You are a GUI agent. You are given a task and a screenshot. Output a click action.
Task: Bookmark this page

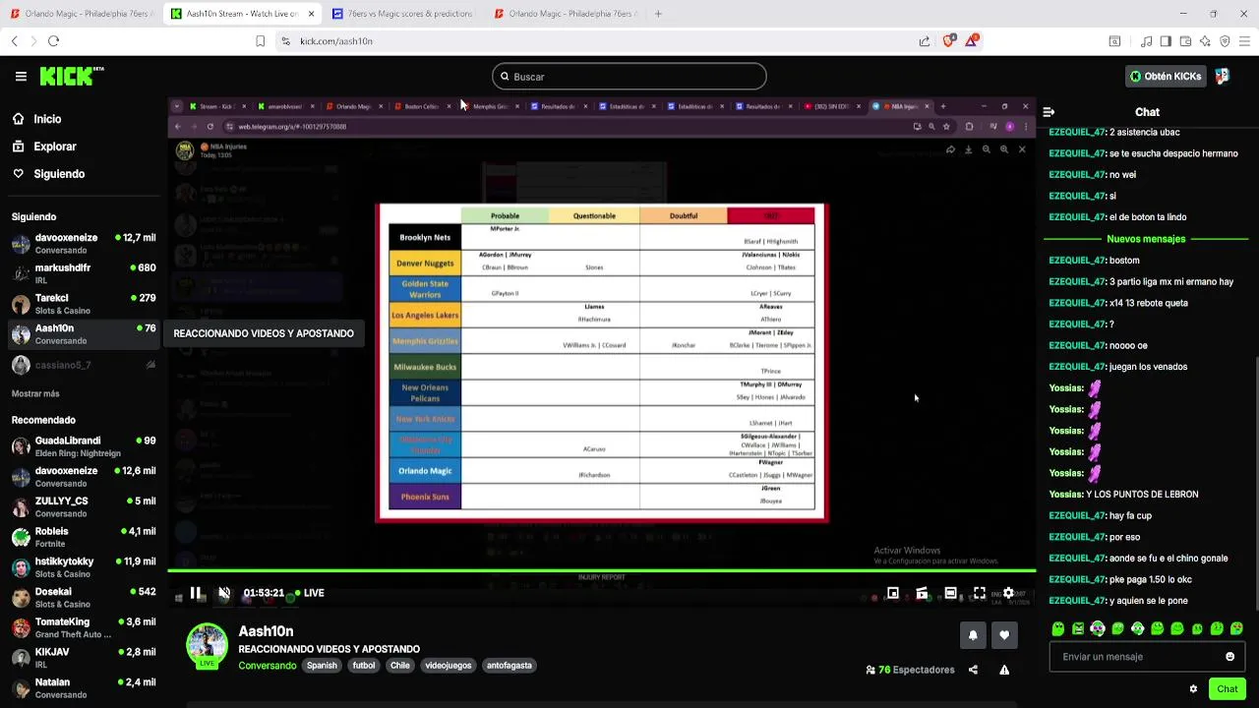click(x=260, y=41)
